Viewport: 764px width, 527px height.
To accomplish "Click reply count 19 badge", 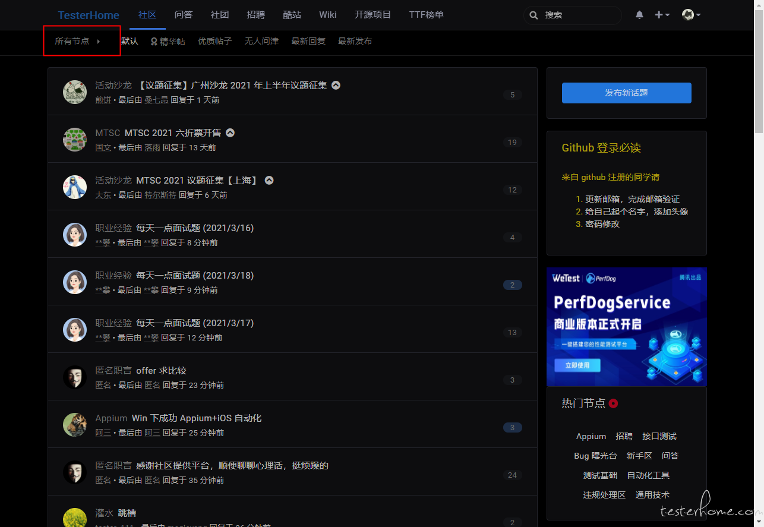I will tap(512, 142).
